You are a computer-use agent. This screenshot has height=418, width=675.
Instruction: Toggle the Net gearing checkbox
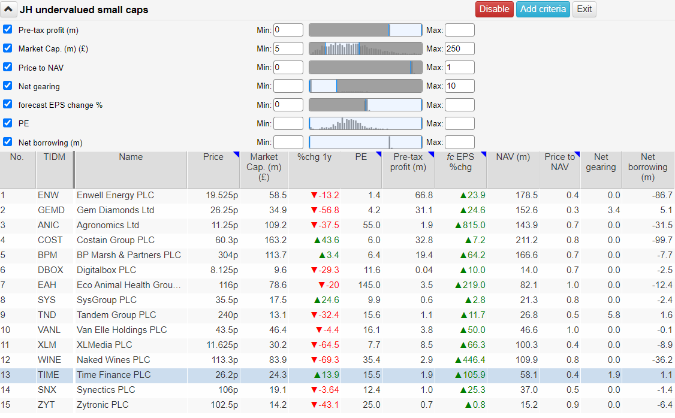7,86
